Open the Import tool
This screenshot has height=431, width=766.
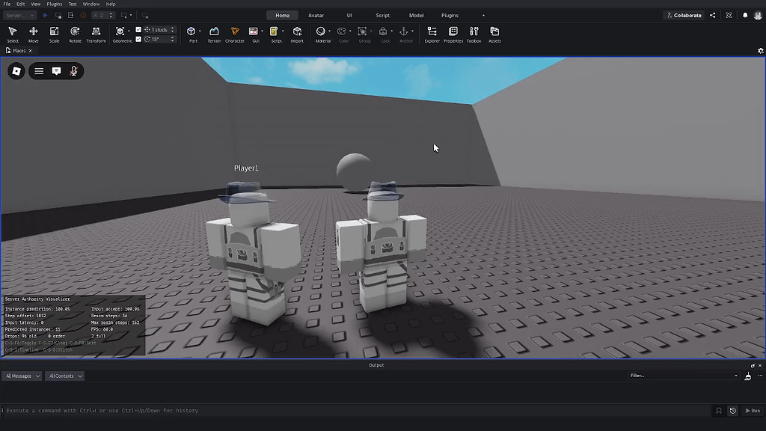point(297,34)
